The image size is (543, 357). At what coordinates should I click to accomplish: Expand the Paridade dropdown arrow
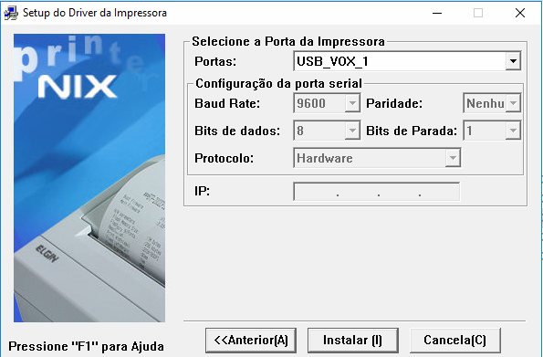tap(513, 103)
